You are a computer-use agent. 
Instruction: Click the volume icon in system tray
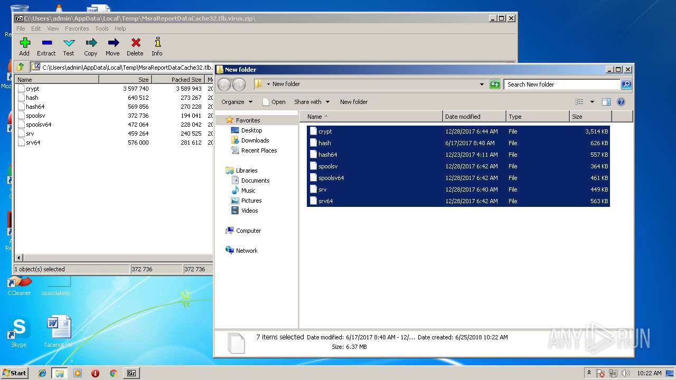pyautogui.click(x=625, y=373)
